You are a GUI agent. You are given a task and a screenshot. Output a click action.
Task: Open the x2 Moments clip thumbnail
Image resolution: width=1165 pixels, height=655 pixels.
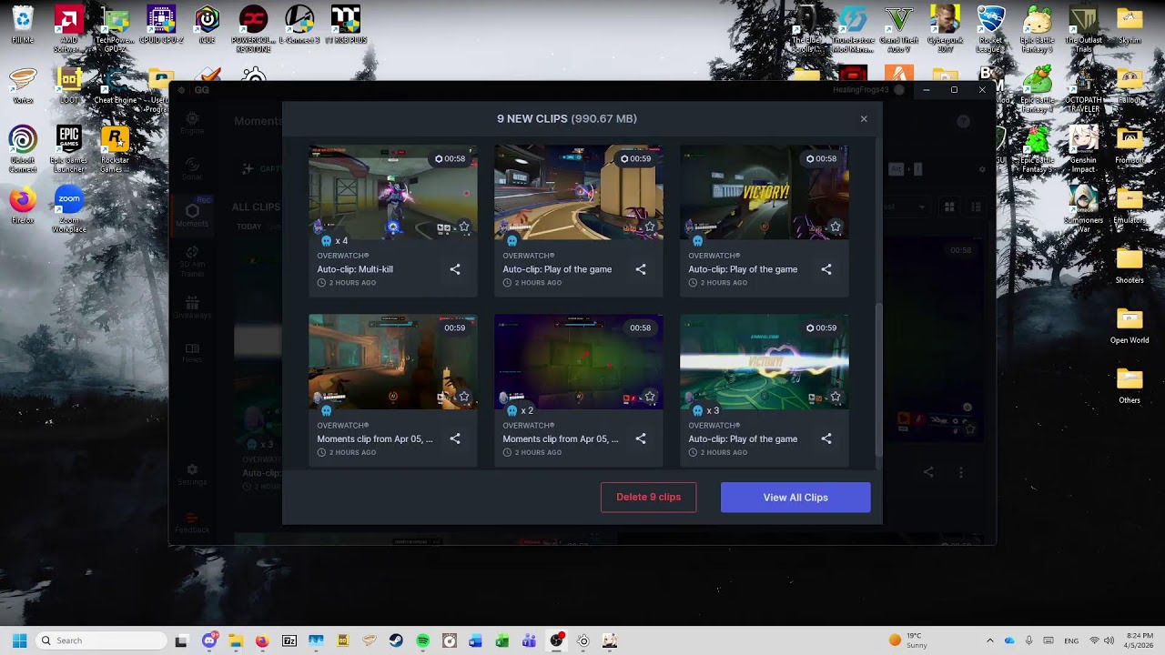tap(579, 362)
